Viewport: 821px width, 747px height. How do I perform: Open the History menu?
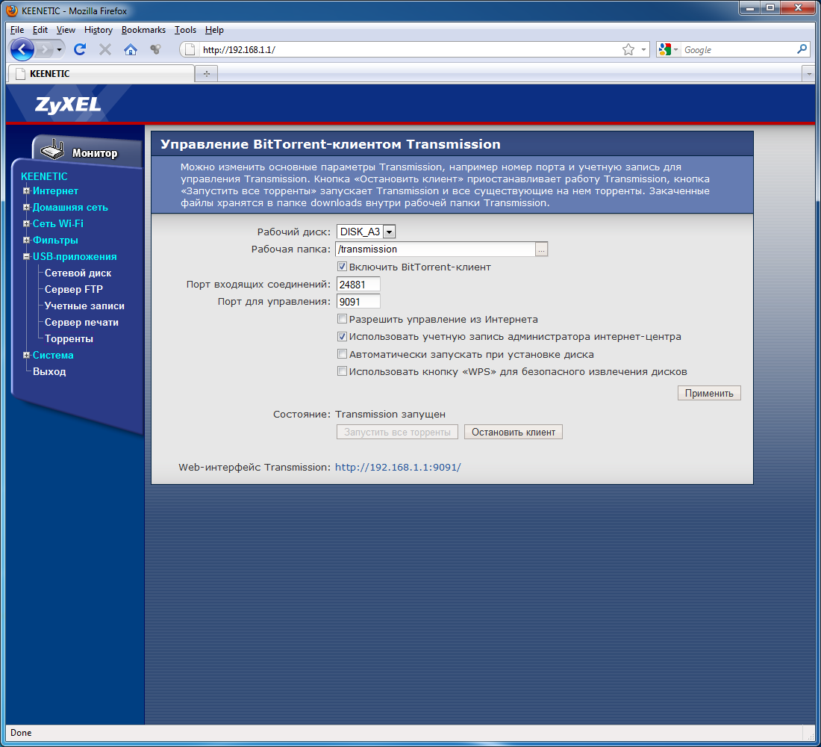[x=98, y=30]
